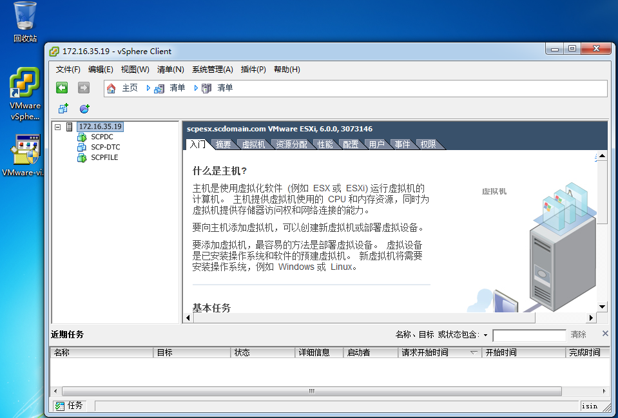Click the second breadcrumb arrow before last 清单
The height and width of the screenshot is (418, 618).
point(195,88)
